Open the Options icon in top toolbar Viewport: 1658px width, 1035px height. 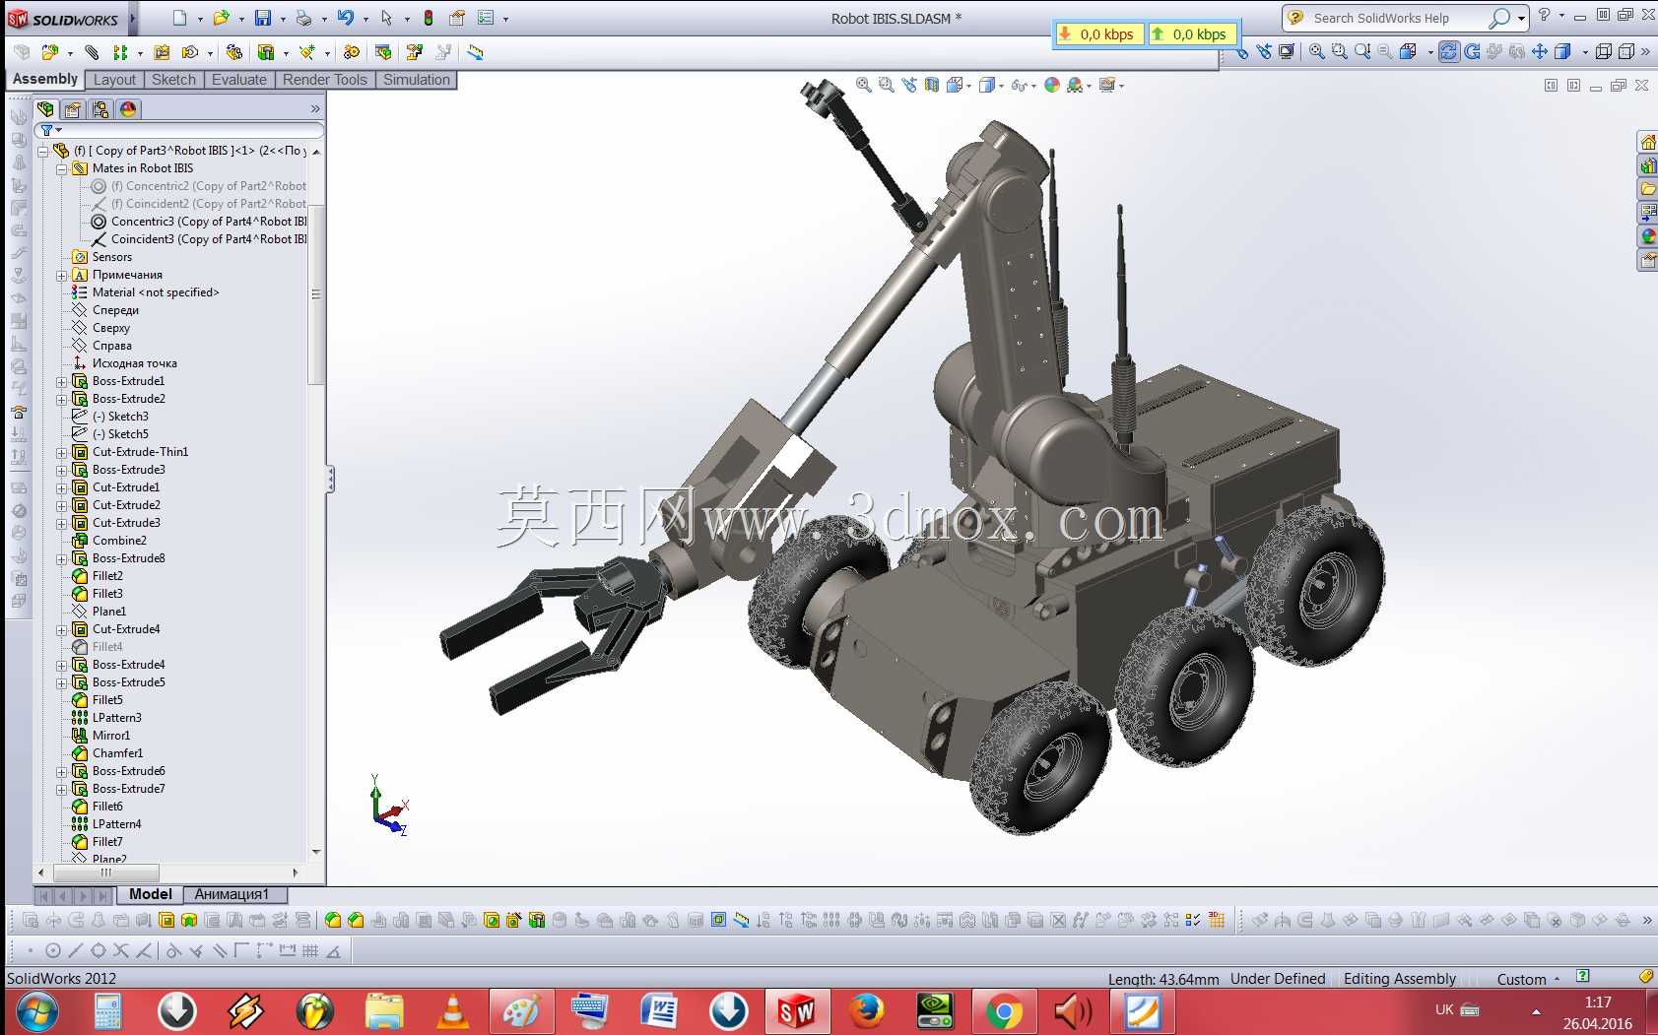pyautogui.click(x=486, y=18)
